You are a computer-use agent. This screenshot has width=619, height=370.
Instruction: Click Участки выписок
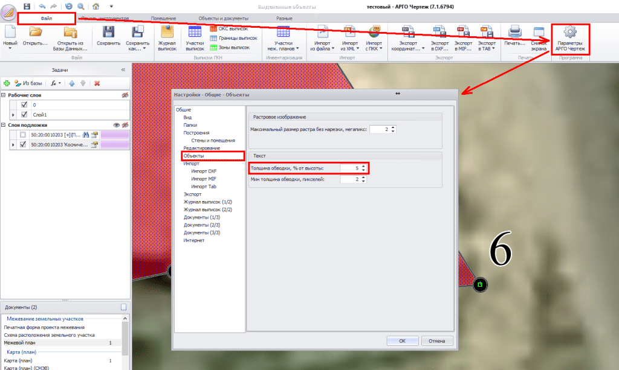point(195,39)
